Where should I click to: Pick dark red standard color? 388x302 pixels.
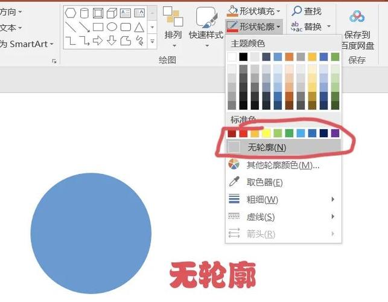click(232, 133)
